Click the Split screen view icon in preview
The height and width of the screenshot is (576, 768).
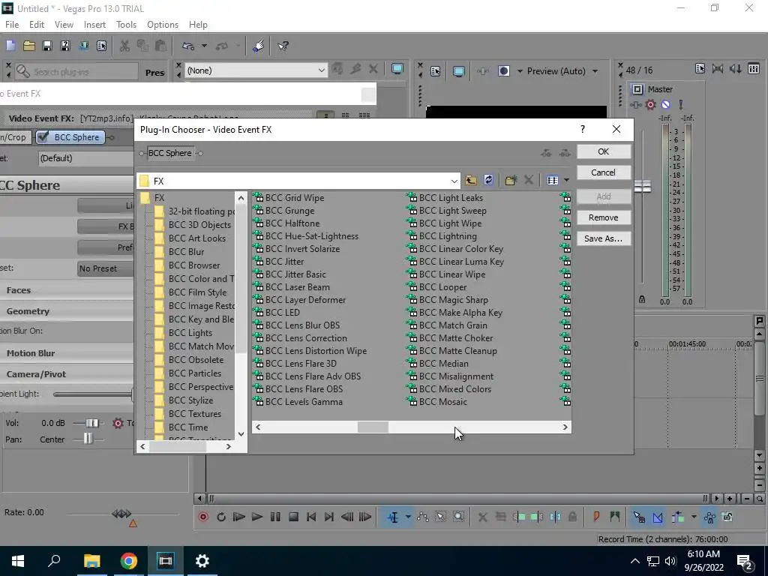click(x=504, y=71)
